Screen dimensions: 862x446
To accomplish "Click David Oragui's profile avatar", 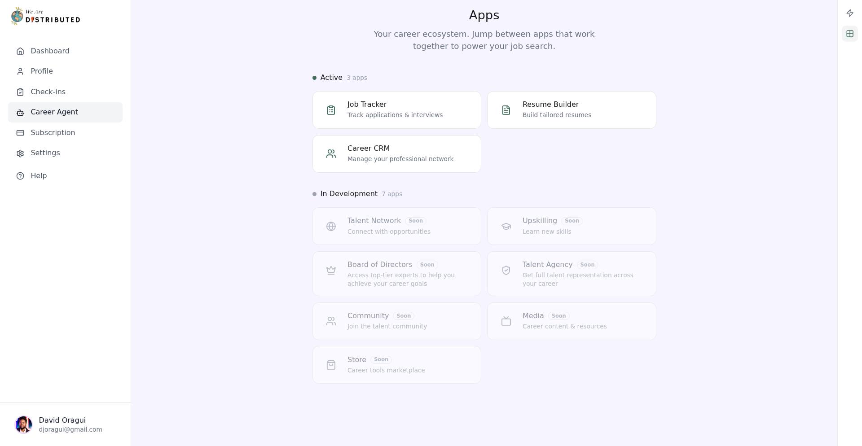I will coord(24,424).
